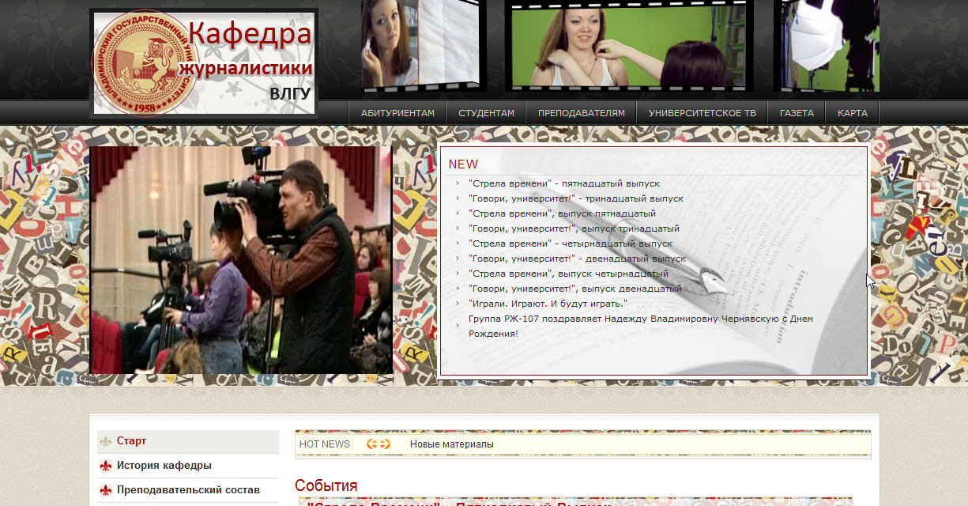The height and width of the screenshot is (506, 968).
Task: Open "Стрела времени", выпуск пятнадцатый link
Action: 561,213
